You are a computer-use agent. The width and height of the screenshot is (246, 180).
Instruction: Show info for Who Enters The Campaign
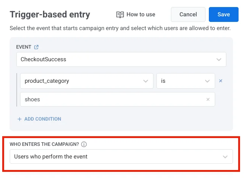(84, 144)
